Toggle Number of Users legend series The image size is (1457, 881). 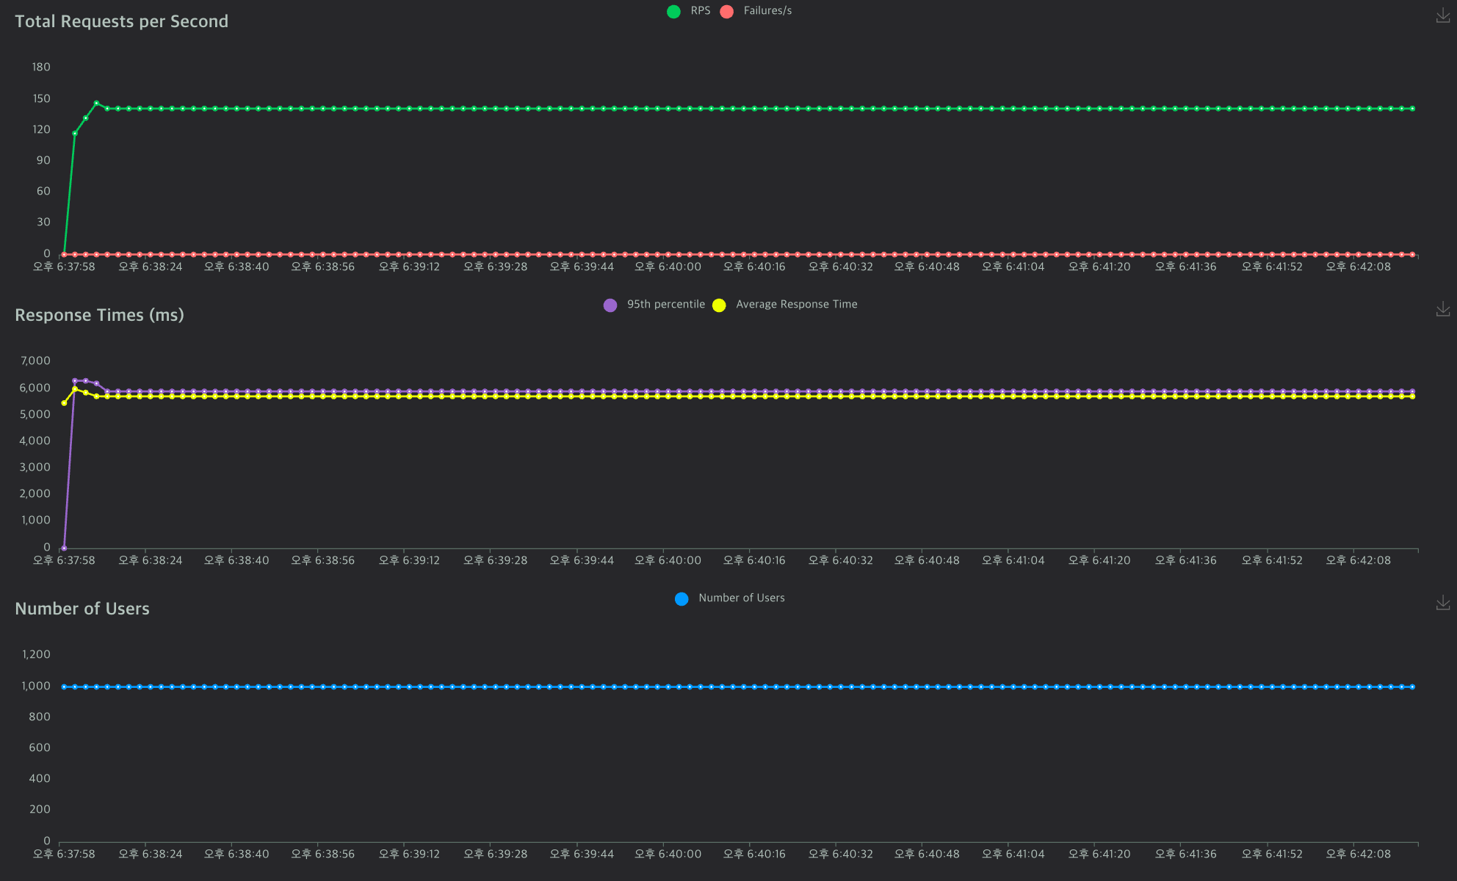729,598
